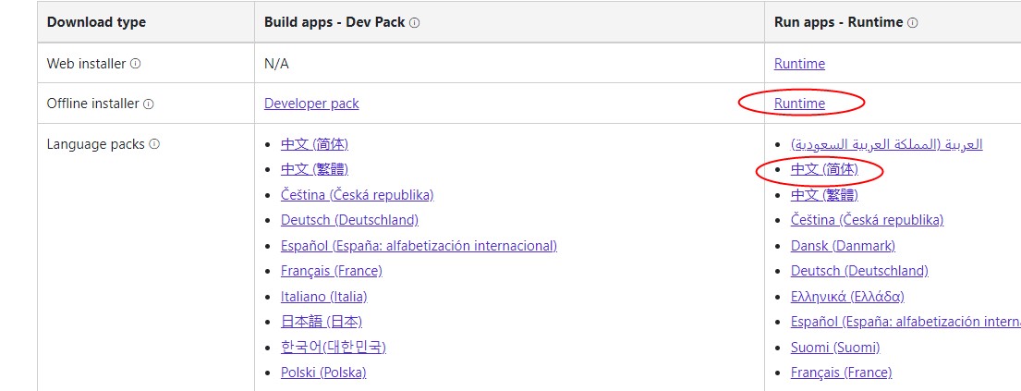The width and height of the screenshot is (1021, 391).
Task: Open the Developer pack offline installer link
Action: (311, 103)
